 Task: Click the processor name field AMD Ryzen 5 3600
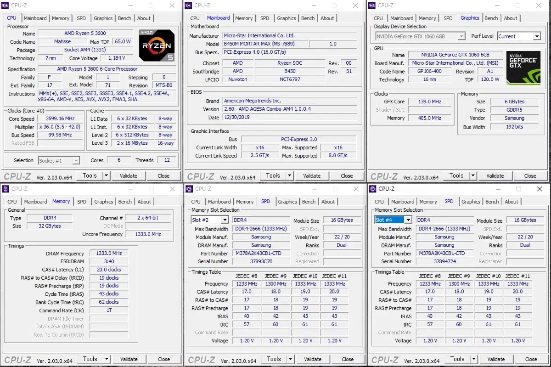[x=85, y=34]
